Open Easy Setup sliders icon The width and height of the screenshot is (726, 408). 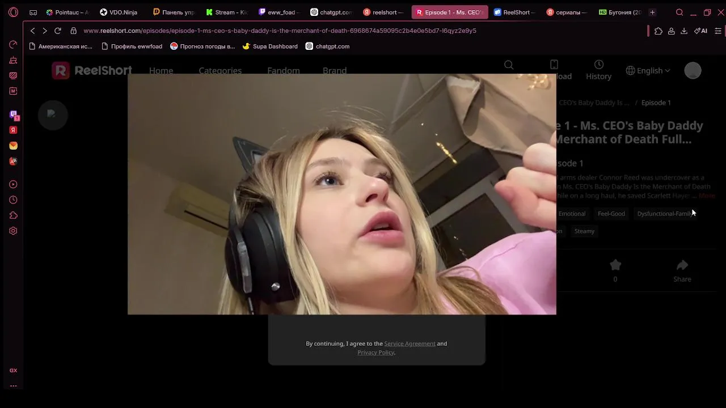pos(718,31)
